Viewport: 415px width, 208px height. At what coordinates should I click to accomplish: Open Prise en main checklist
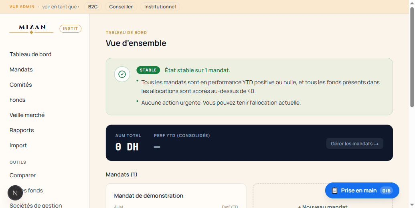[362, 190]
